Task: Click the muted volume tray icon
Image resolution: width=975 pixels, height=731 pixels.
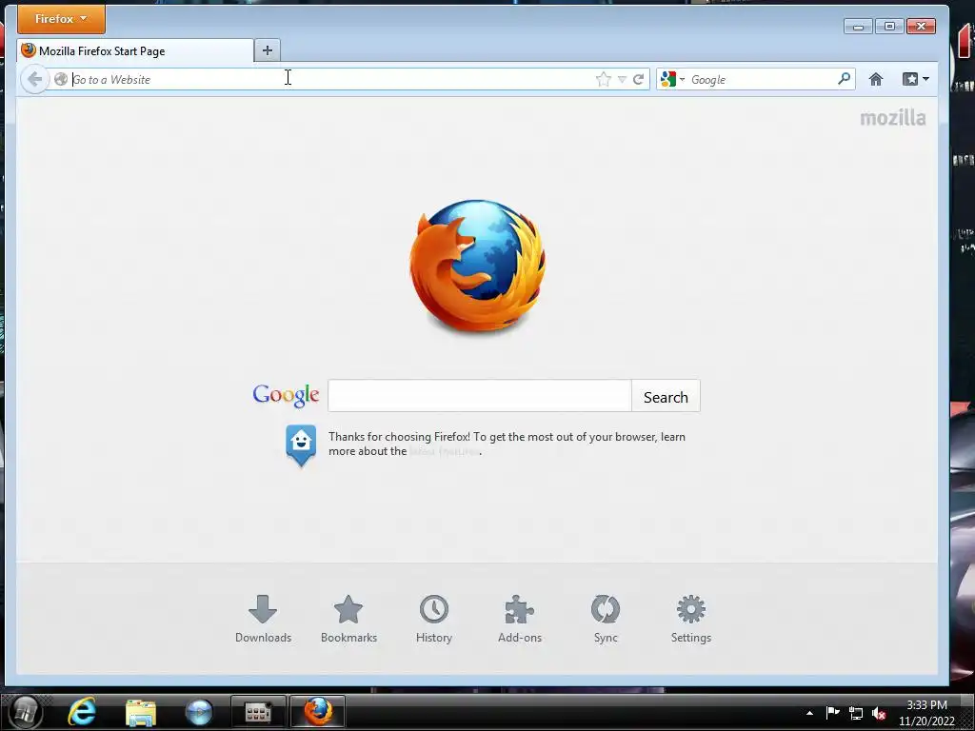Action: coord(879,714)
